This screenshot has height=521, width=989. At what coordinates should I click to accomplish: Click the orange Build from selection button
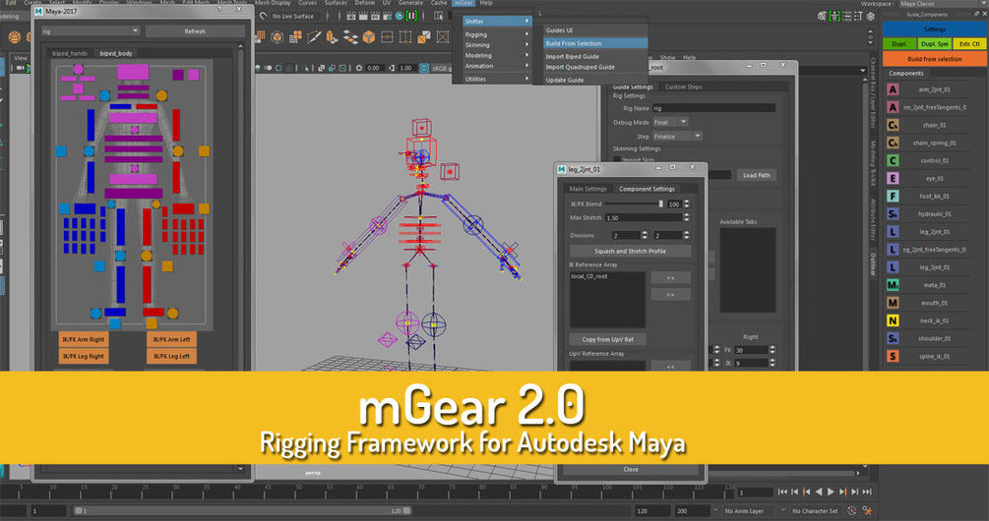[x=934, y=59]
